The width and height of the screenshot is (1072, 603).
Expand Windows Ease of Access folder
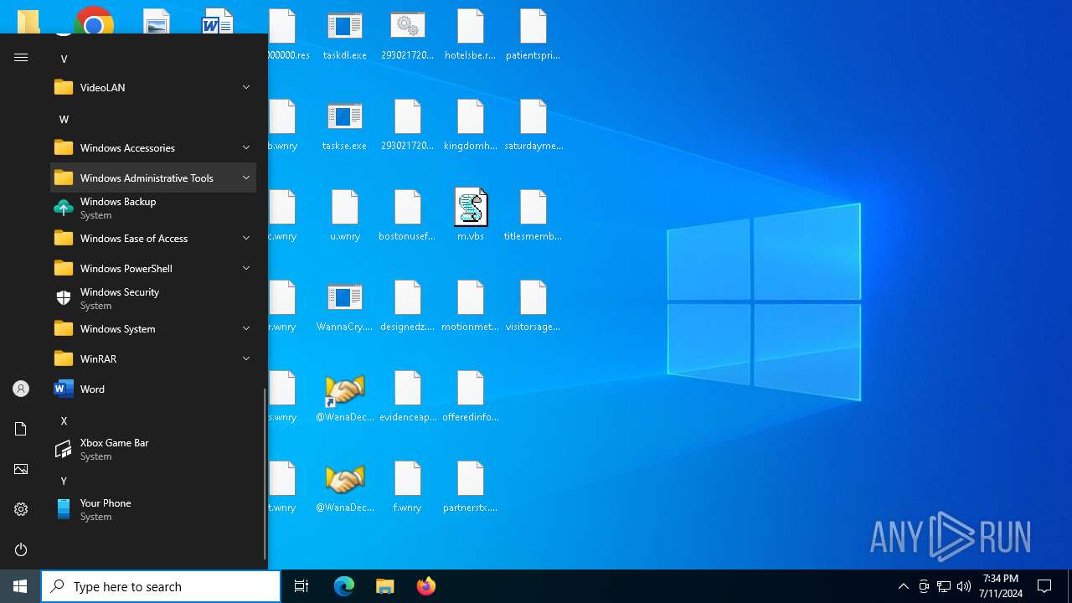pos(153,238)
